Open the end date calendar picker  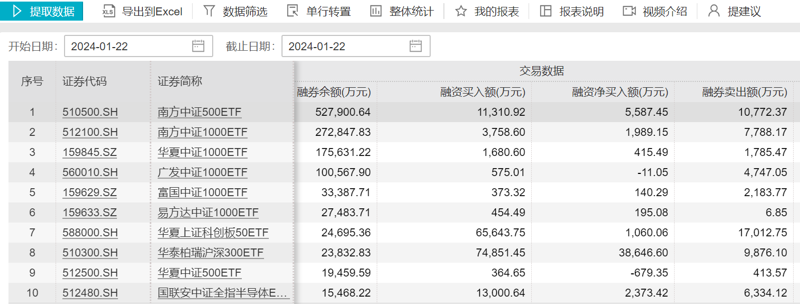click(415, 46)
